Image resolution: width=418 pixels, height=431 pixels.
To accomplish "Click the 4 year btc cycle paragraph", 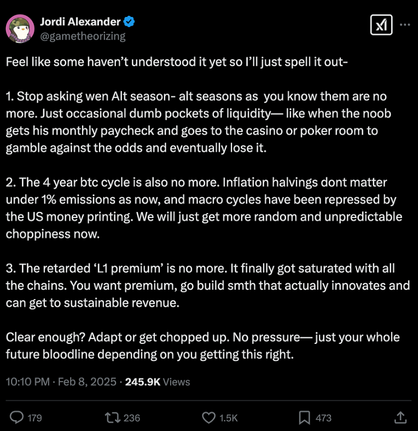I will point(202,208).
